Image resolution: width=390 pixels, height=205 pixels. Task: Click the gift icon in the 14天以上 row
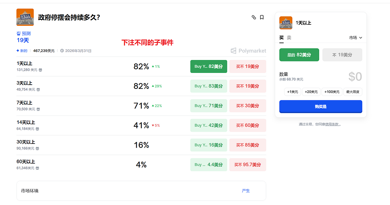[37, 129]
